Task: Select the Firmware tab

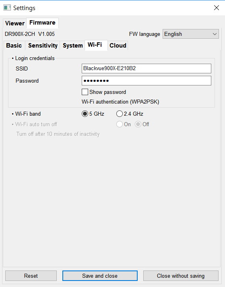Action: click(42, 23)
